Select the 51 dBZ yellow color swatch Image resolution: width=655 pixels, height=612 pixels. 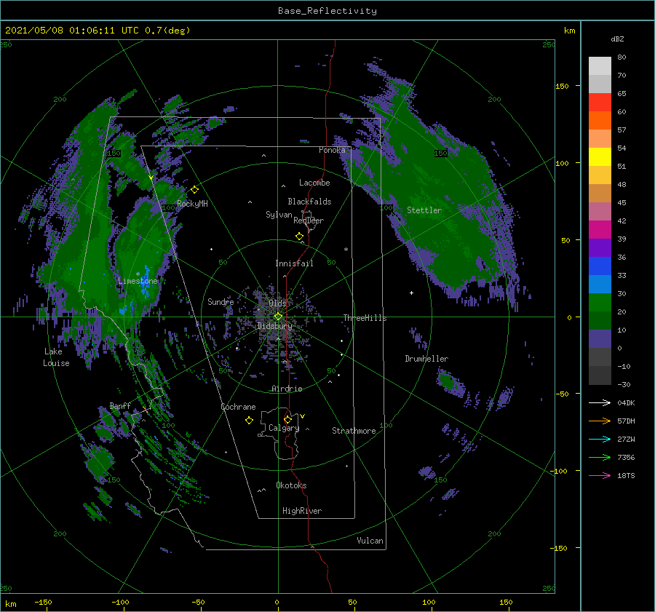coord(600,157)
